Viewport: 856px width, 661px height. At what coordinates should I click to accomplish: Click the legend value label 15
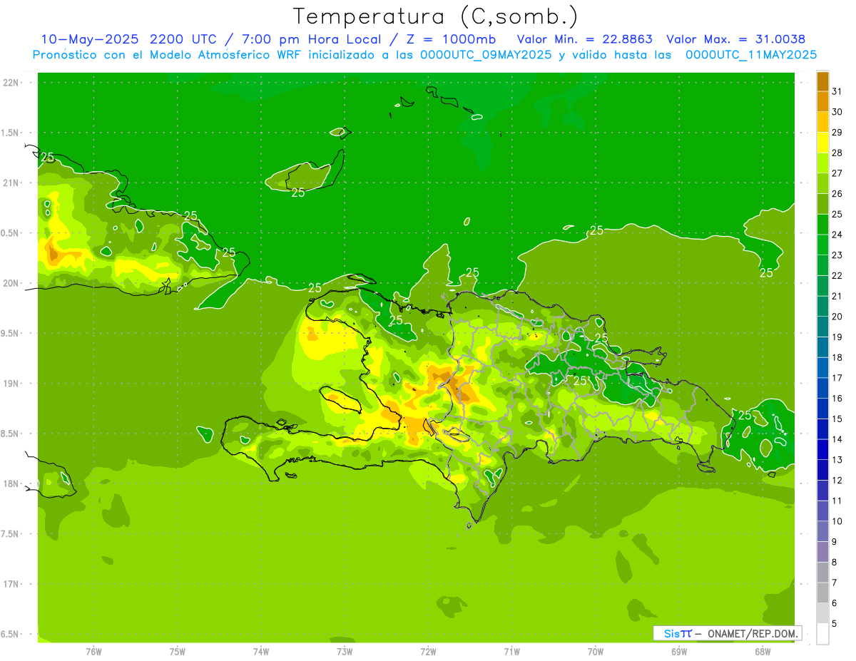837,419
